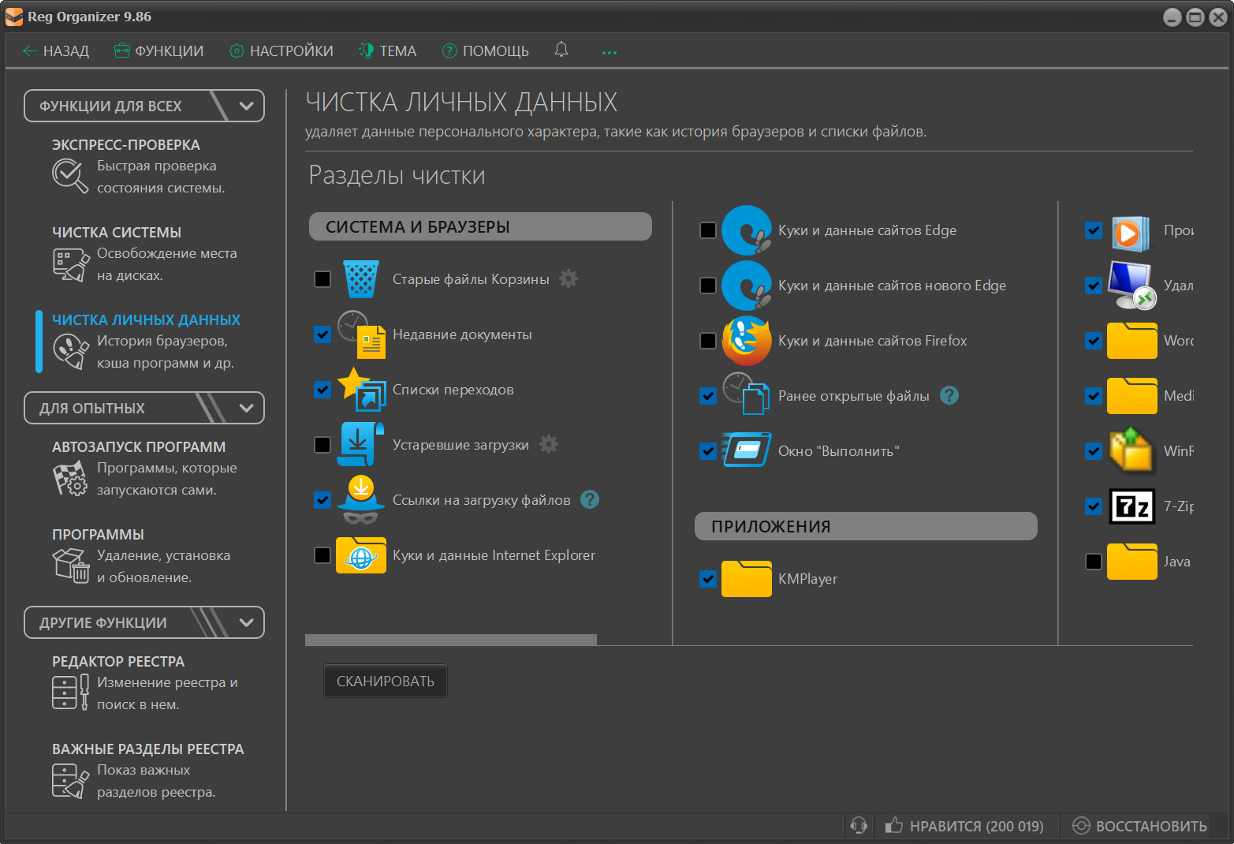Click gear icon next to Устаревшие загрузки

pyautogui.click(x=549, y=444)
